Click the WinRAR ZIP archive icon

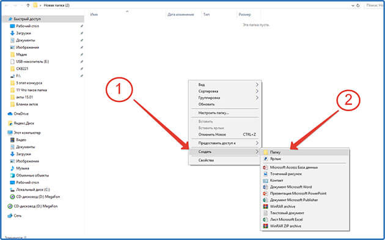[x=265, y=226]
